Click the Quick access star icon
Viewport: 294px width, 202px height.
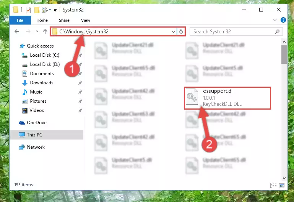click(x=22, y=46)
